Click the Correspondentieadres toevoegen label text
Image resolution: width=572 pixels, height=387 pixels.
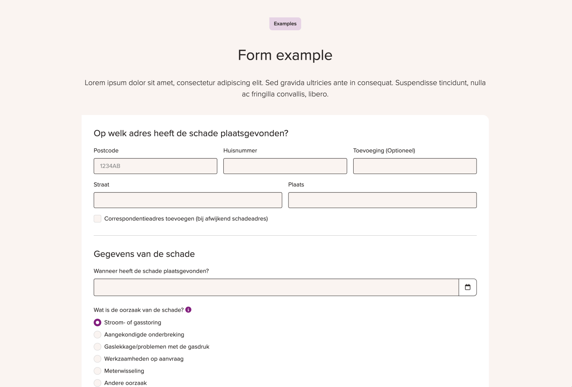[x=186, y=219]
